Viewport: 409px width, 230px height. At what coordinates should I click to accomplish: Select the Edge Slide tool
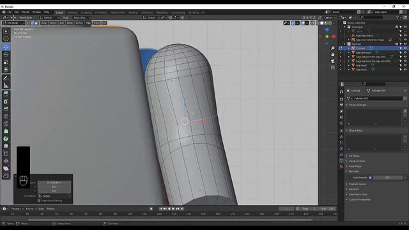(6, 153)
